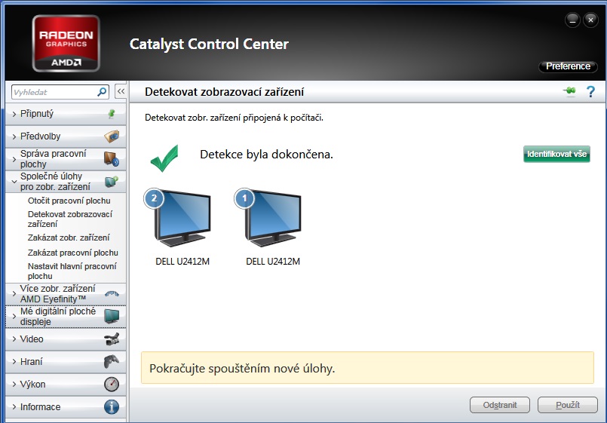607x423 pixels.
Task: Click the Správa pracovní plochy icon
Action: [112, 159]
